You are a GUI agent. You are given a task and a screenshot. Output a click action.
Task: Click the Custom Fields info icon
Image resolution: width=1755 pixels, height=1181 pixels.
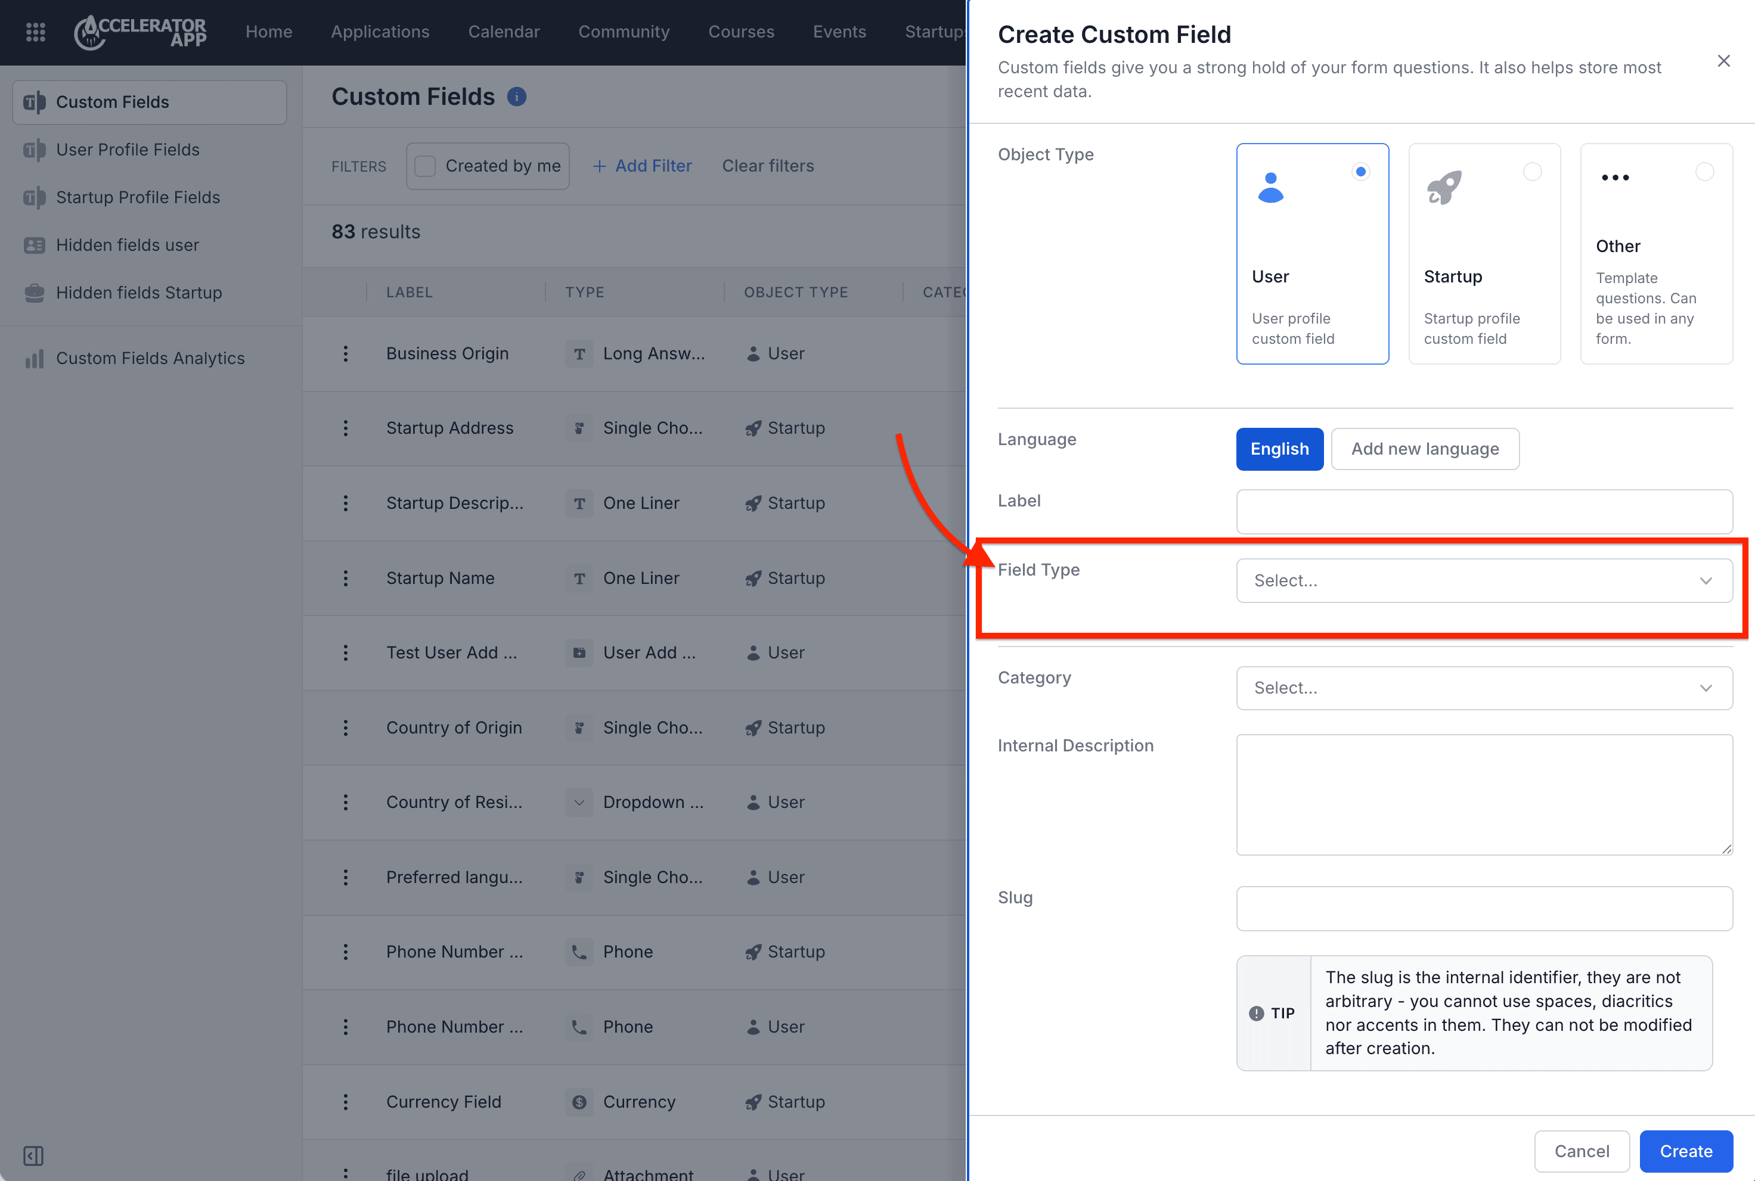point(516,97)
